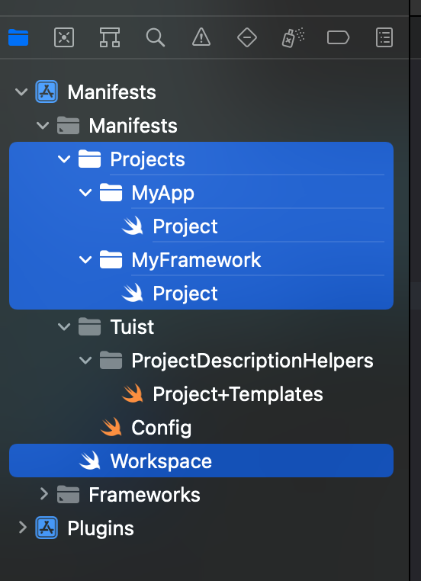Image resolution: width=421 pixels, height=581 pixels.
Task: Show the Issue navigator warning icon
Action: click(201, 37)
